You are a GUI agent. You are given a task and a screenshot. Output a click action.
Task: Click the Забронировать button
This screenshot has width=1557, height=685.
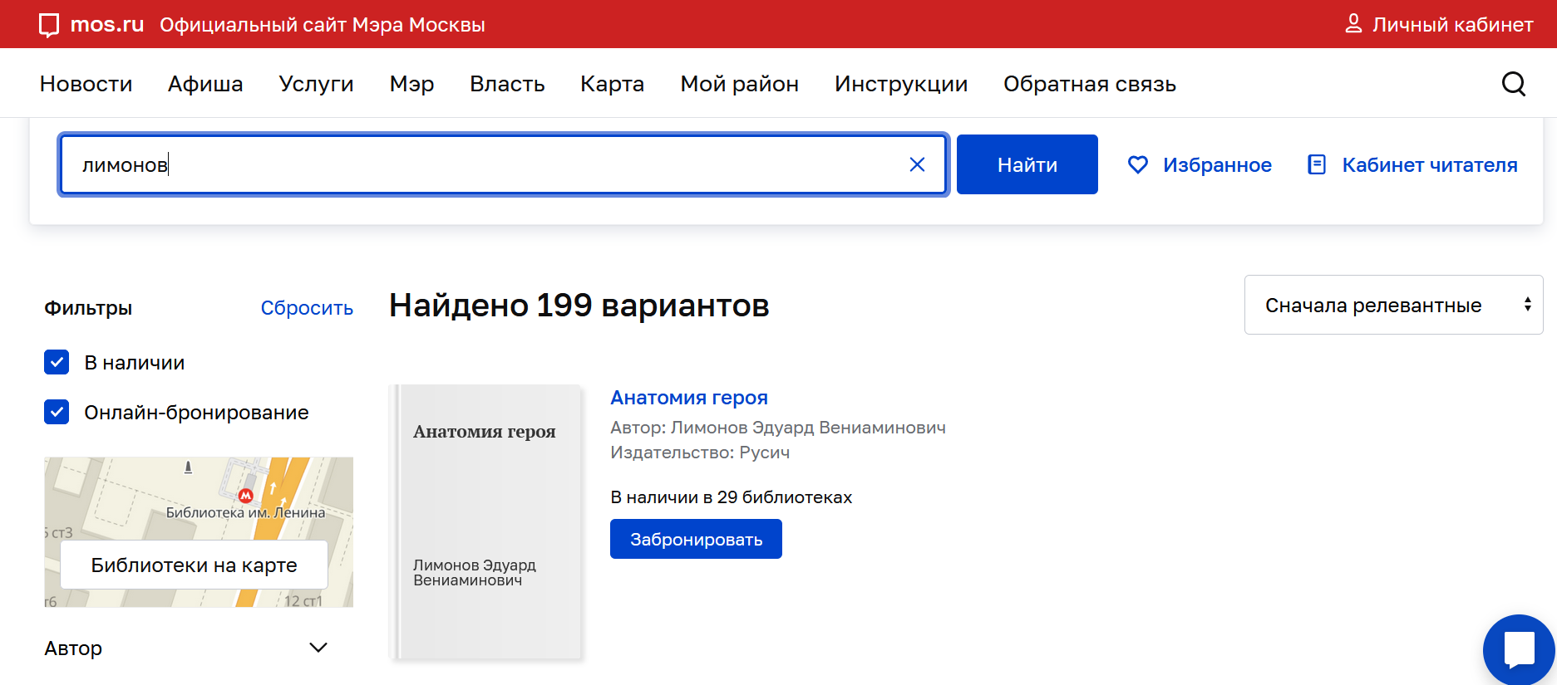coord(696,539)
